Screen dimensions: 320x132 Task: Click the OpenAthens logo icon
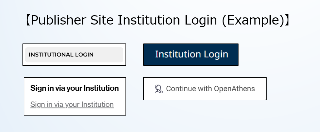tap(159, 89)
